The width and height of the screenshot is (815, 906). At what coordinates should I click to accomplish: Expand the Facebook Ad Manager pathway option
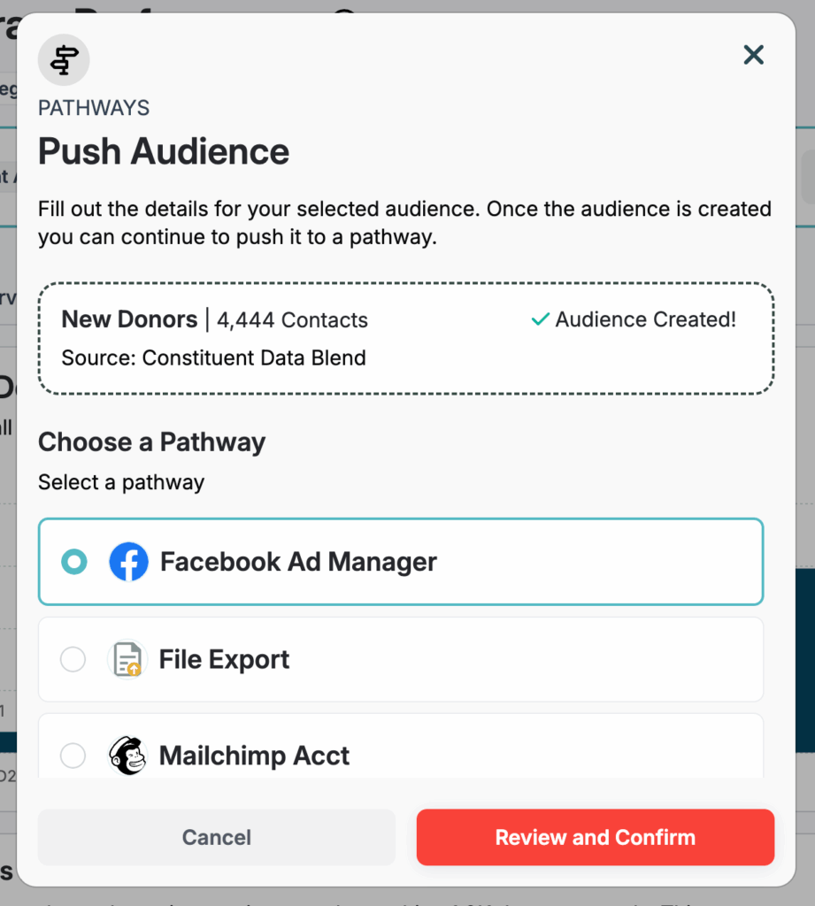[x=399, y=562]
